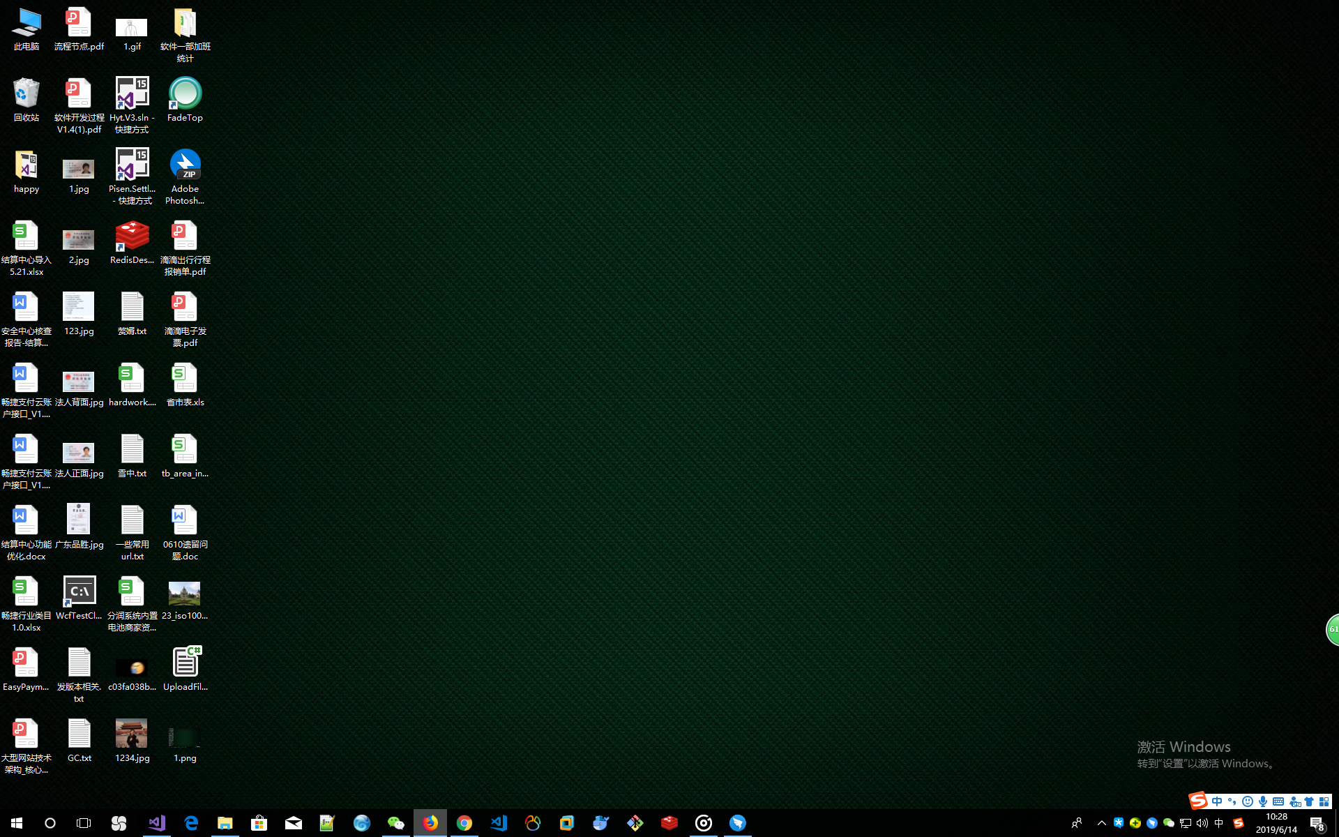The height and width of the screenshot is (837, 1339).
Task: Open Task View in taskbar
Action: coord(84,823)
